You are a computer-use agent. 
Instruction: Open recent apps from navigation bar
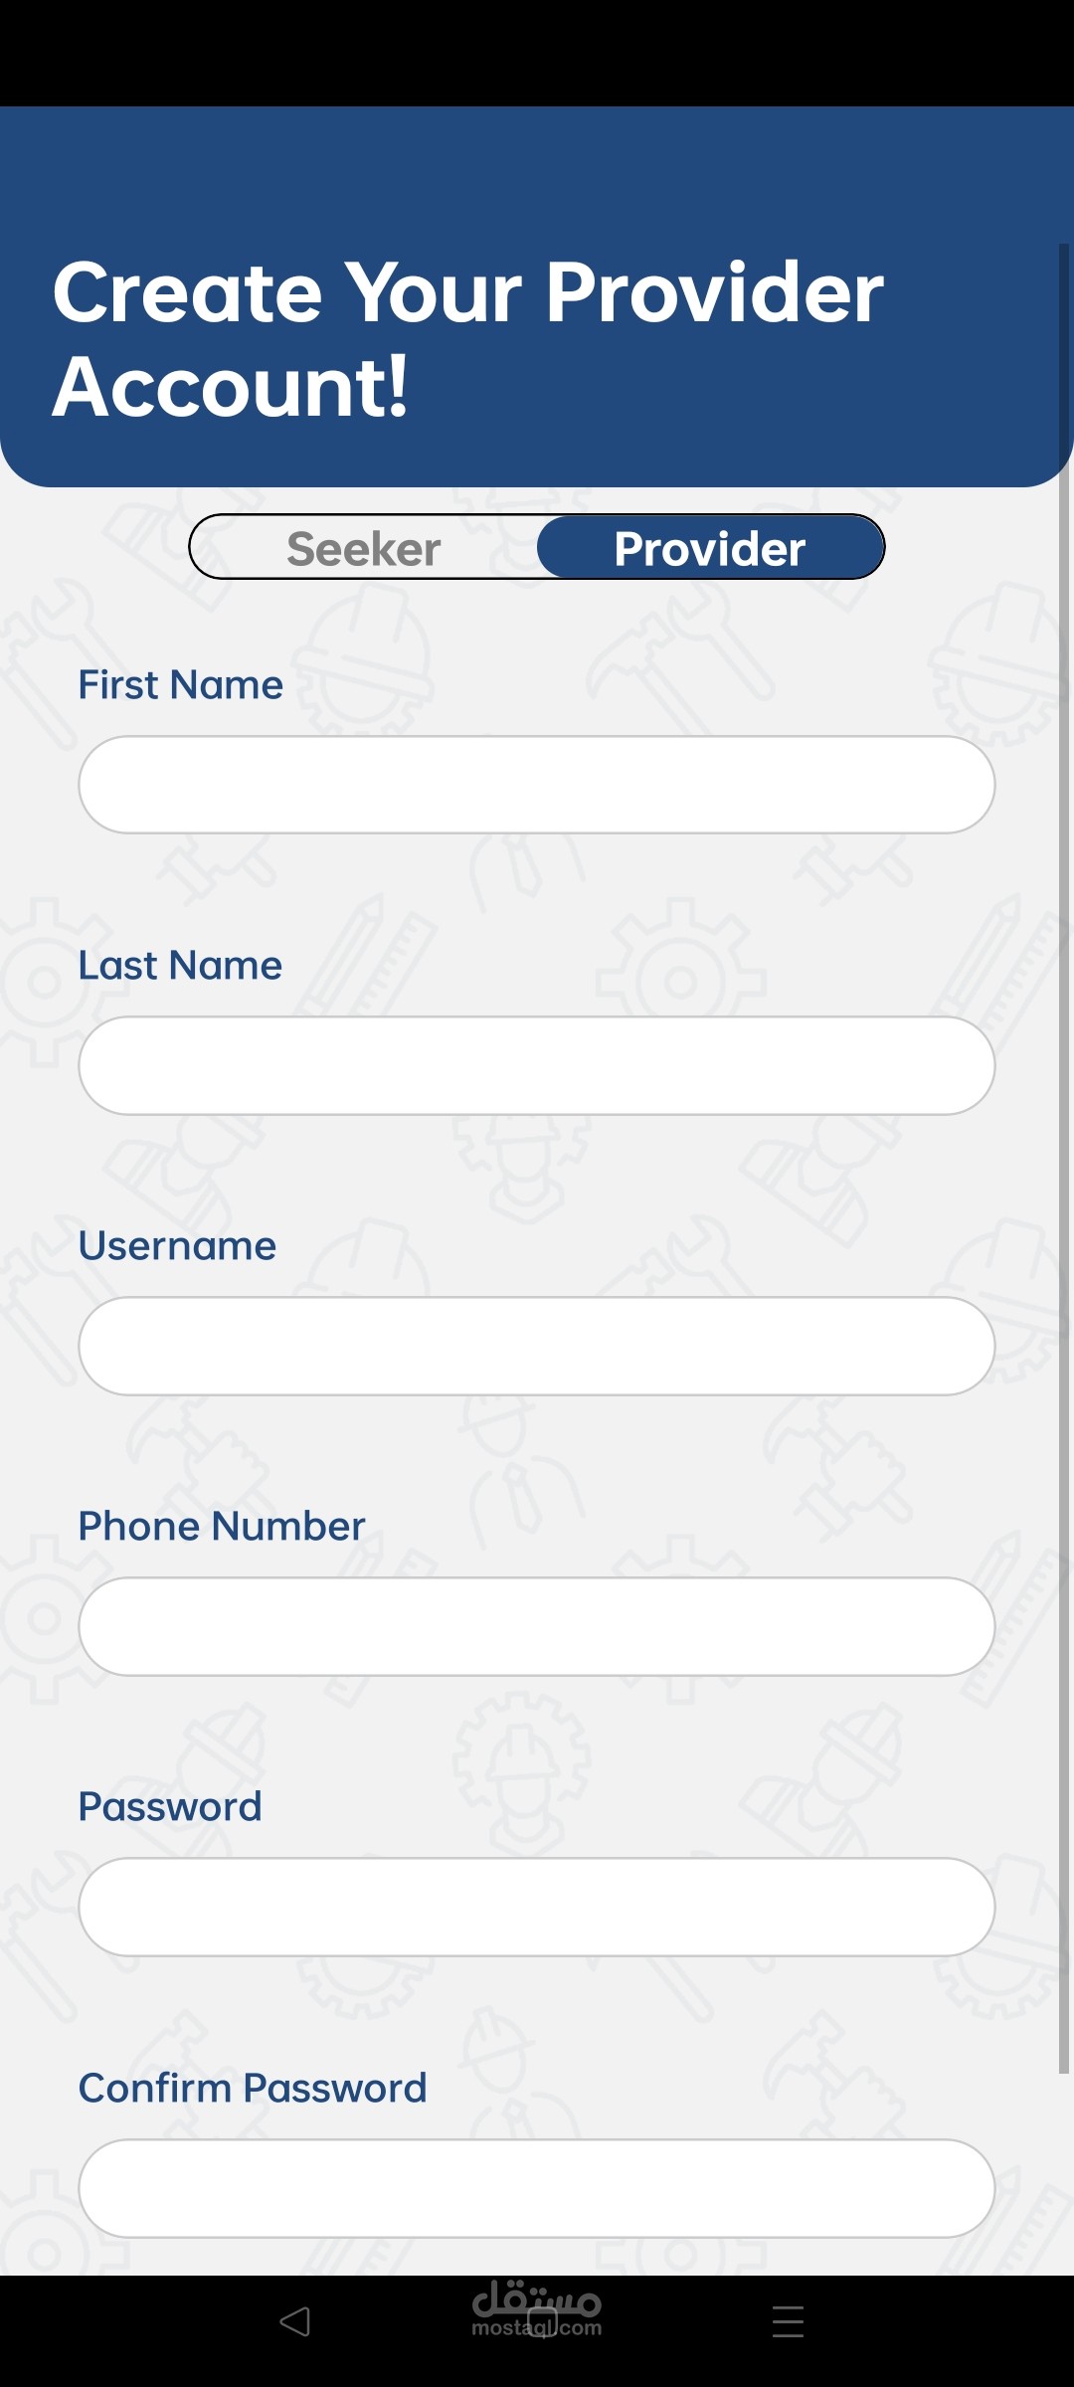[788, 2321]
